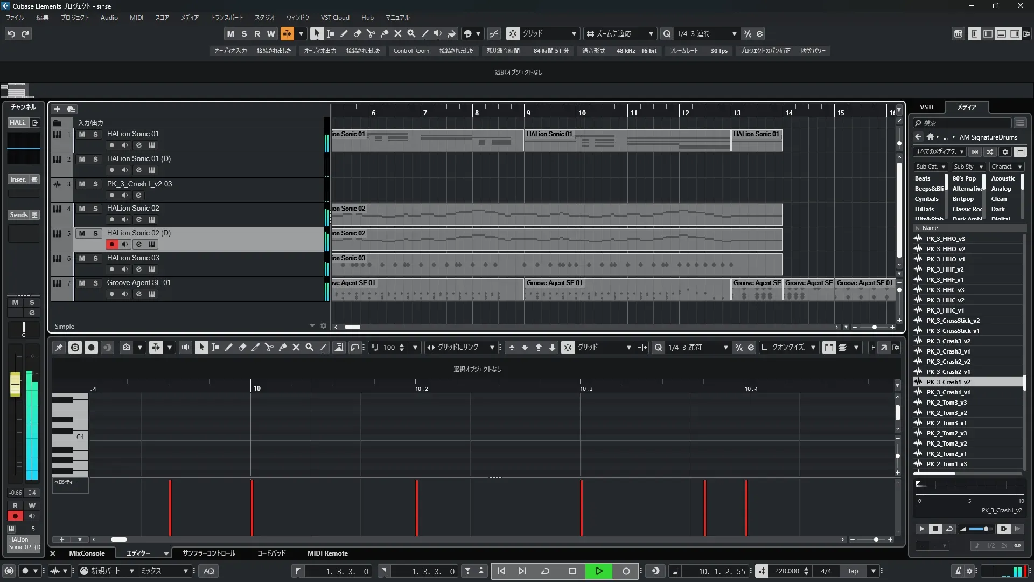
Task: Switch to the MixConsole tab
Action: (x=87, y=553)
